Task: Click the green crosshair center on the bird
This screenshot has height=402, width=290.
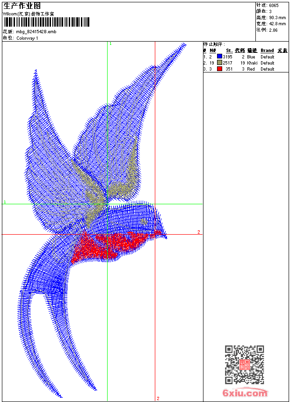Action: pos(107,204)
